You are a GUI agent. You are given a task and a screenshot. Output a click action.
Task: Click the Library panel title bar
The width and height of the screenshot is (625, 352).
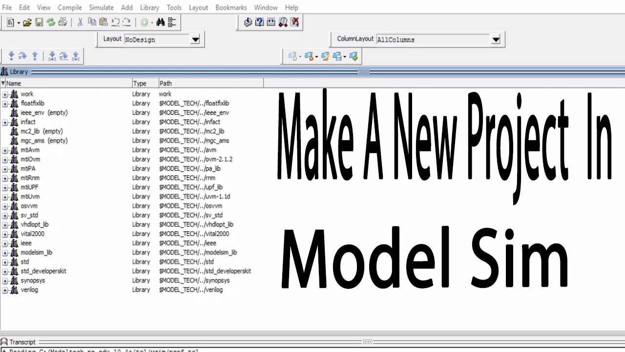click(312, 72)
